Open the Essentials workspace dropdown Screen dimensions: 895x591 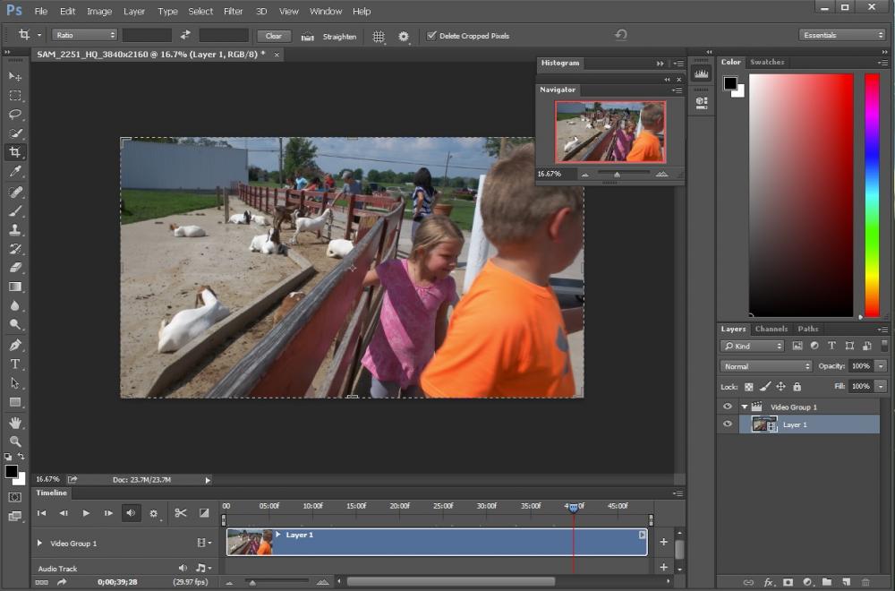click(x=841, y=36)
